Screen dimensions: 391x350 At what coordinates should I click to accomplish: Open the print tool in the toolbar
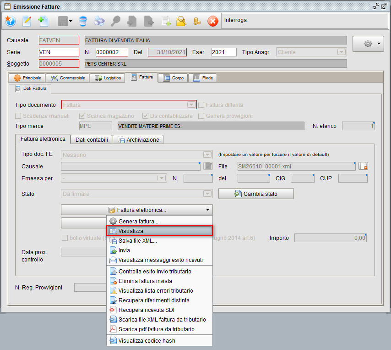click(99, 21)
